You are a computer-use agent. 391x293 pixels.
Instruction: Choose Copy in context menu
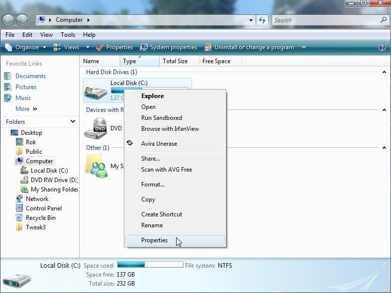pyautogui.click(x=175, y=199)
